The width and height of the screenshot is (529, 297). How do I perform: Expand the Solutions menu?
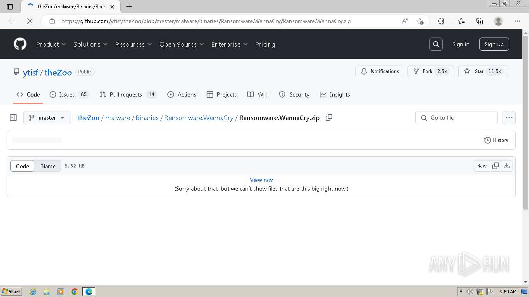pos(91,44)
